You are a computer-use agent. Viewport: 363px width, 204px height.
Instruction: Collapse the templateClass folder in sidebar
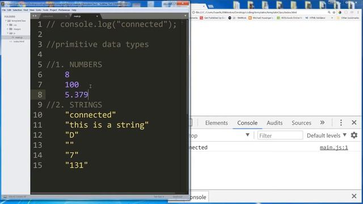pos(6,21)
